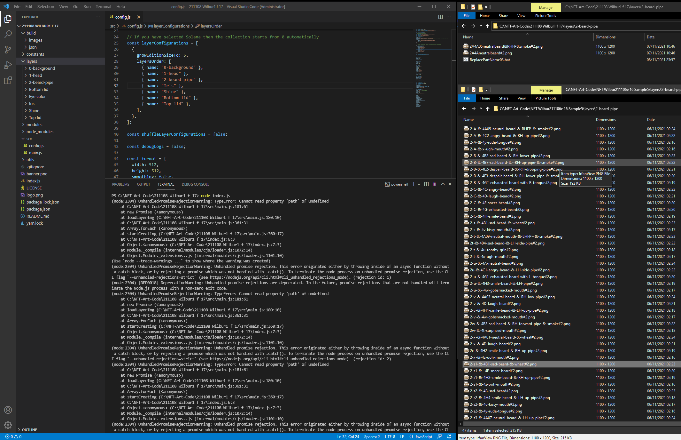Open the new terminal launch profile dropdown

coord(419,184)
